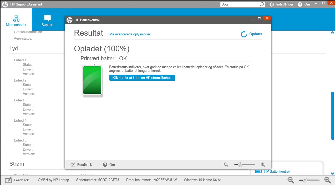Zoom out using the dialog's minus magnifier
This screenshot has width=335, height=185.
pos(226,165)
